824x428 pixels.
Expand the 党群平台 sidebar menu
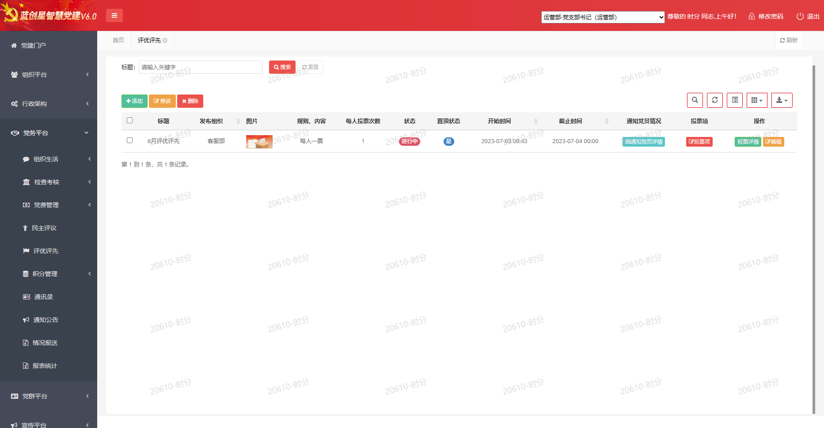click(49, 396)
